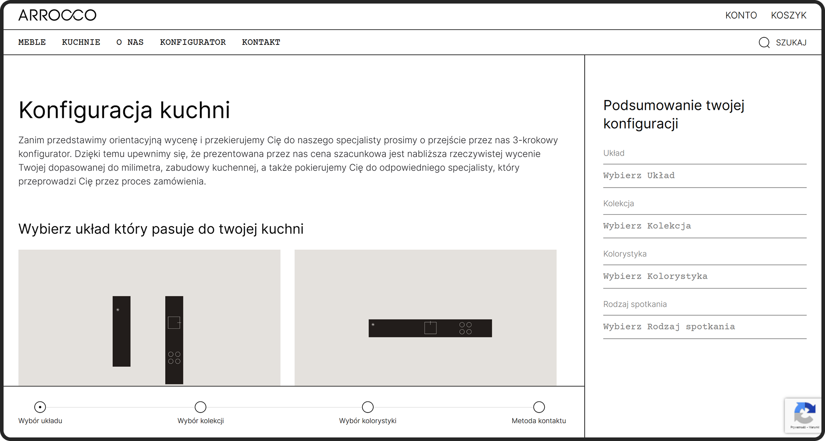Open the Wybierz Rodzaj spotkania field
This screenshot has height=441, width=825.
pos(704,327)
